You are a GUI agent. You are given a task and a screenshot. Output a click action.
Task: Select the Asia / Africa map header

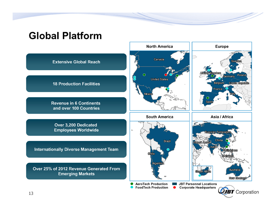coord(221,117)
